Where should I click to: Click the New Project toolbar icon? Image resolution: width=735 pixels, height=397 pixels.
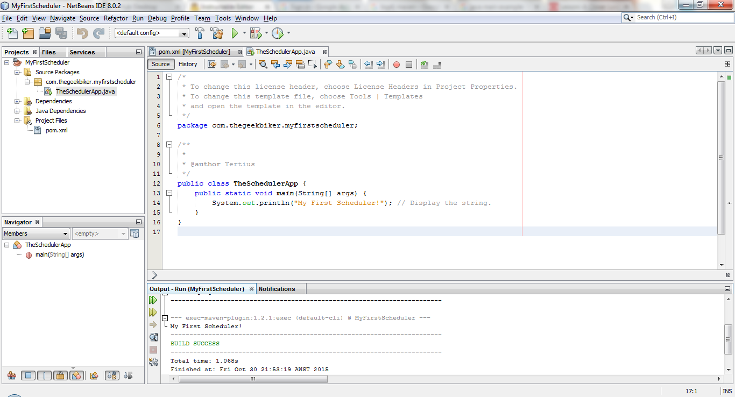click(x=28, y=33)
